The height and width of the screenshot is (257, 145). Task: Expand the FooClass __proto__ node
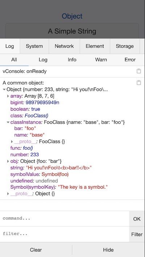click(12, 141)
